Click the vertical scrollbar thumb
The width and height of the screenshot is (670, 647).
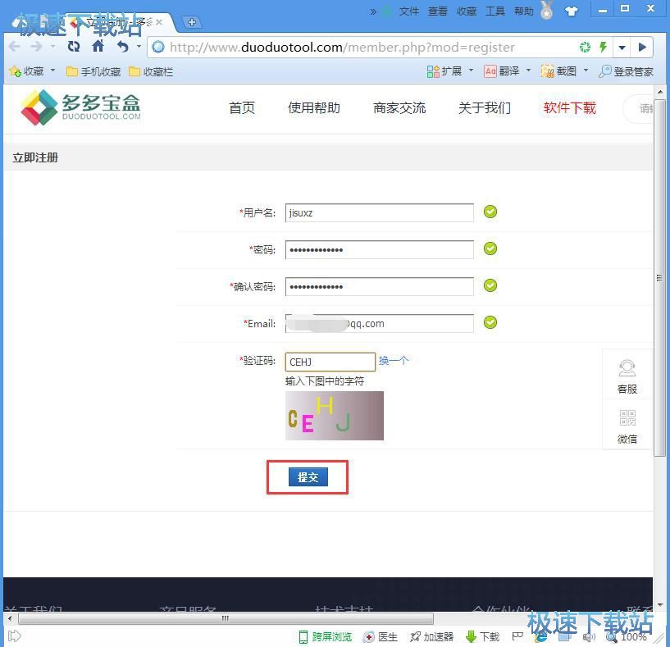[659, 278]
